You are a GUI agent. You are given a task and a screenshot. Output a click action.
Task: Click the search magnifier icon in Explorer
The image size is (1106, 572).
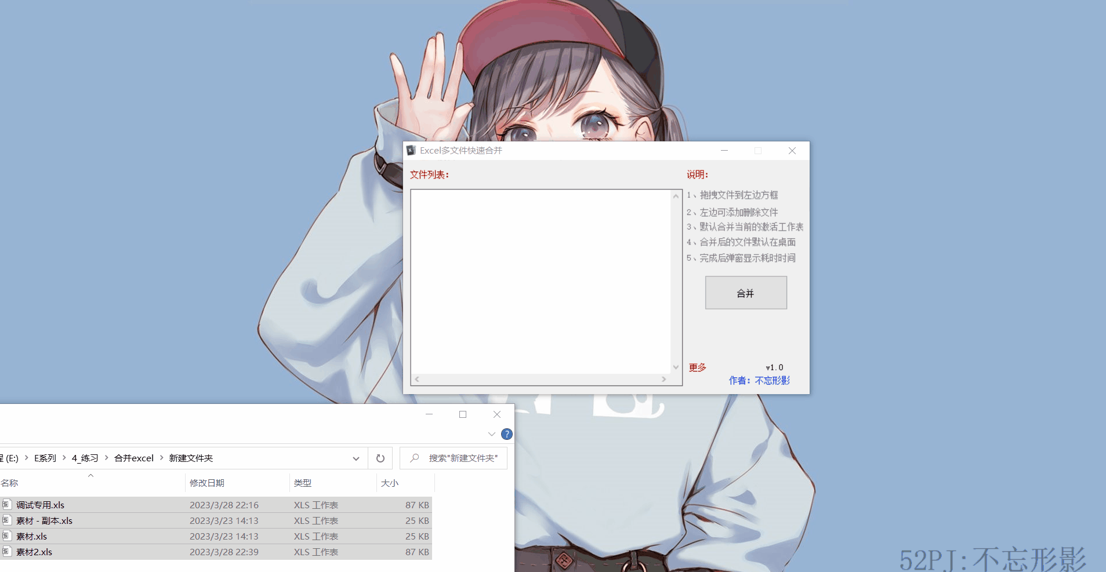tap(415, 458)
